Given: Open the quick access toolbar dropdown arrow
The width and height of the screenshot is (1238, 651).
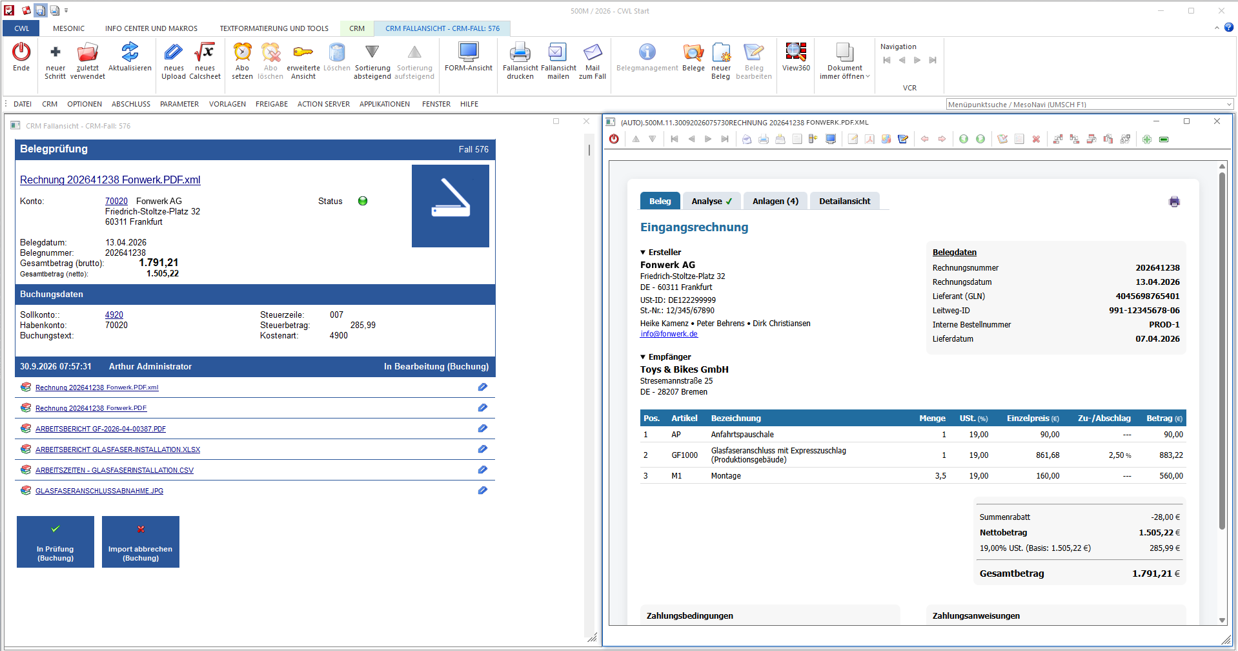Looking at the screenshot, I should point(66,10).
